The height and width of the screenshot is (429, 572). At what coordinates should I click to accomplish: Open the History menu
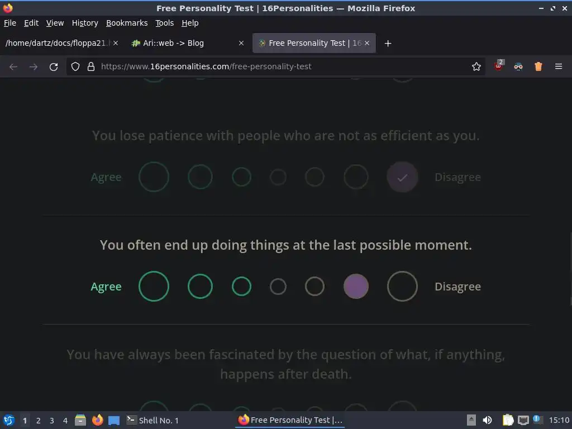[85, 23]
